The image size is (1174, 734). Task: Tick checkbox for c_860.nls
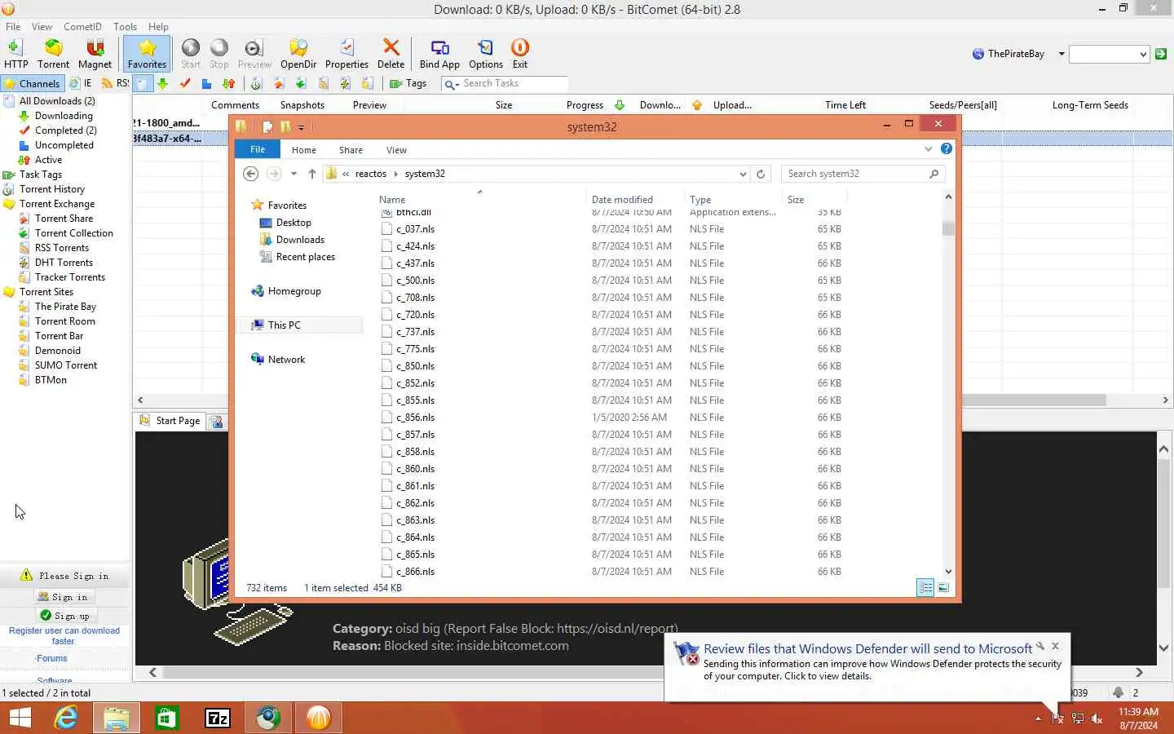click(386, 469)
